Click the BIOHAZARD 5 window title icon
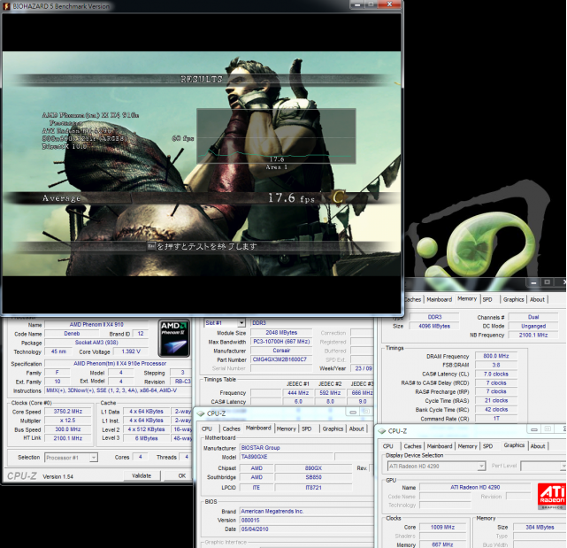567x548 pixels. pos(6,6)
